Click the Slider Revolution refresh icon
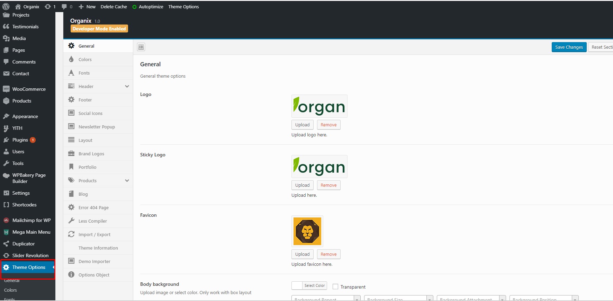Screen dimensions: 613x301 coord(6,255)
